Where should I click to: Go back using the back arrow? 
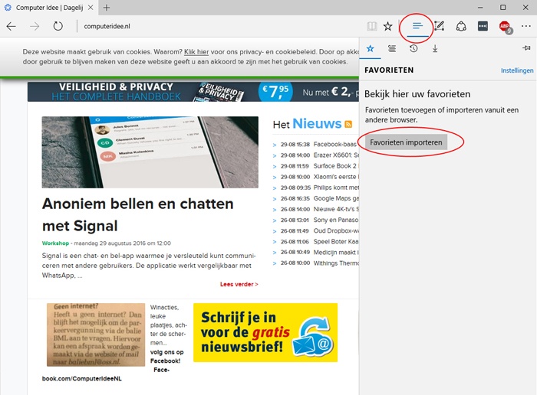12,26
